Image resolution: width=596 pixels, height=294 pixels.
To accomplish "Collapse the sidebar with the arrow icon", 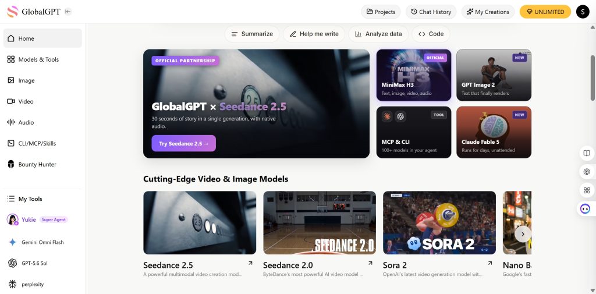I will (x=68, y=12).
